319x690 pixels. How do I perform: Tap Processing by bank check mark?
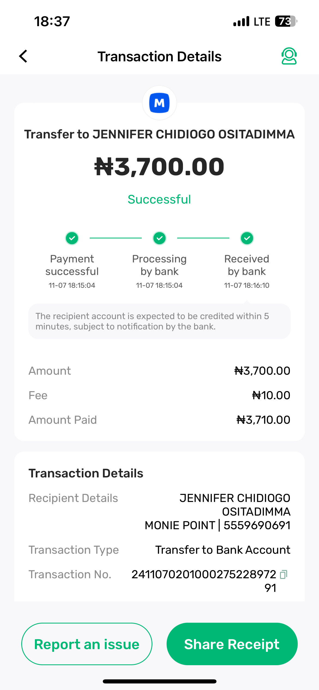tap(159, 238)
